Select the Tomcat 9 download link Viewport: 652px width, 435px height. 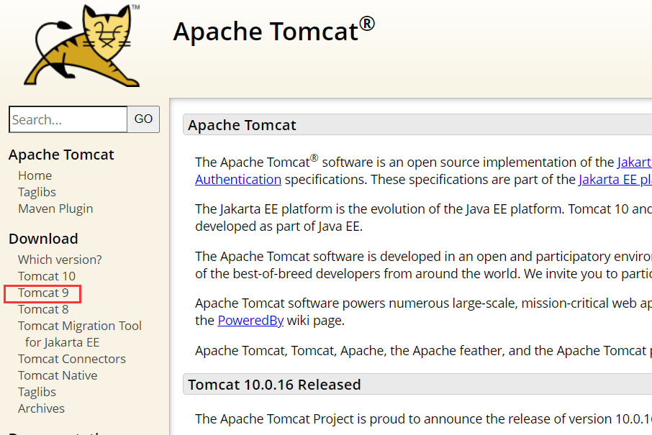(x=43, y=293)
